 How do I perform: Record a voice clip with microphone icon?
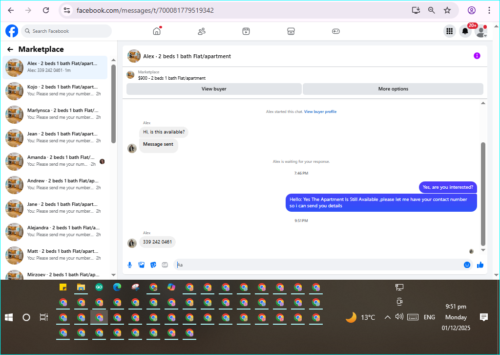[x=130, y=265]
